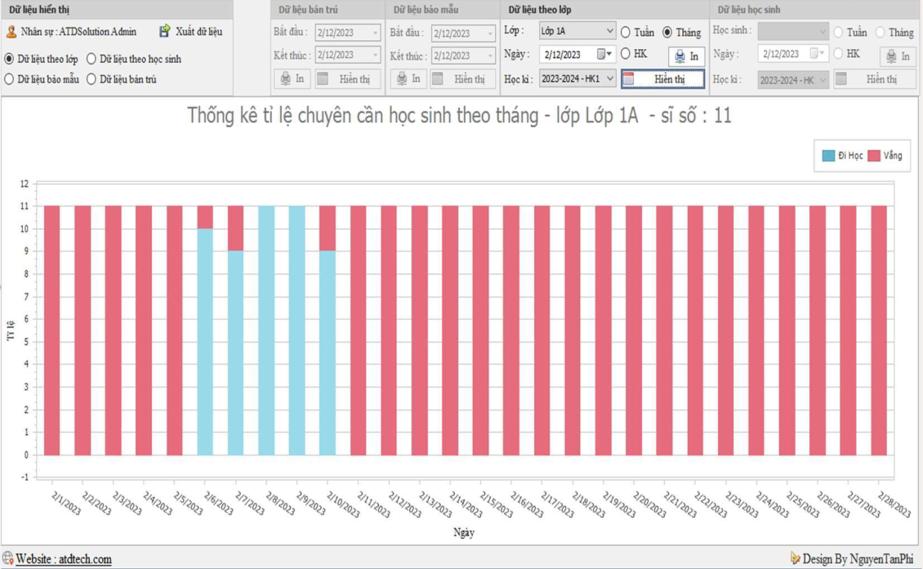Click the Xuất dữ liệu text label
The height and width of the screenshot is (569, 923).
198,32
